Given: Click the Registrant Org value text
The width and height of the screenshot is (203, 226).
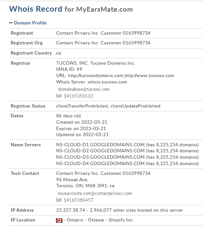Looking at the screenshot, I should pos(103,43).
